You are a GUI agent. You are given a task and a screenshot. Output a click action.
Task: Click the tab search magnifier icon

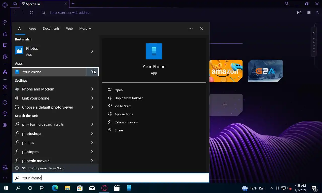click(x=287, y=4)
